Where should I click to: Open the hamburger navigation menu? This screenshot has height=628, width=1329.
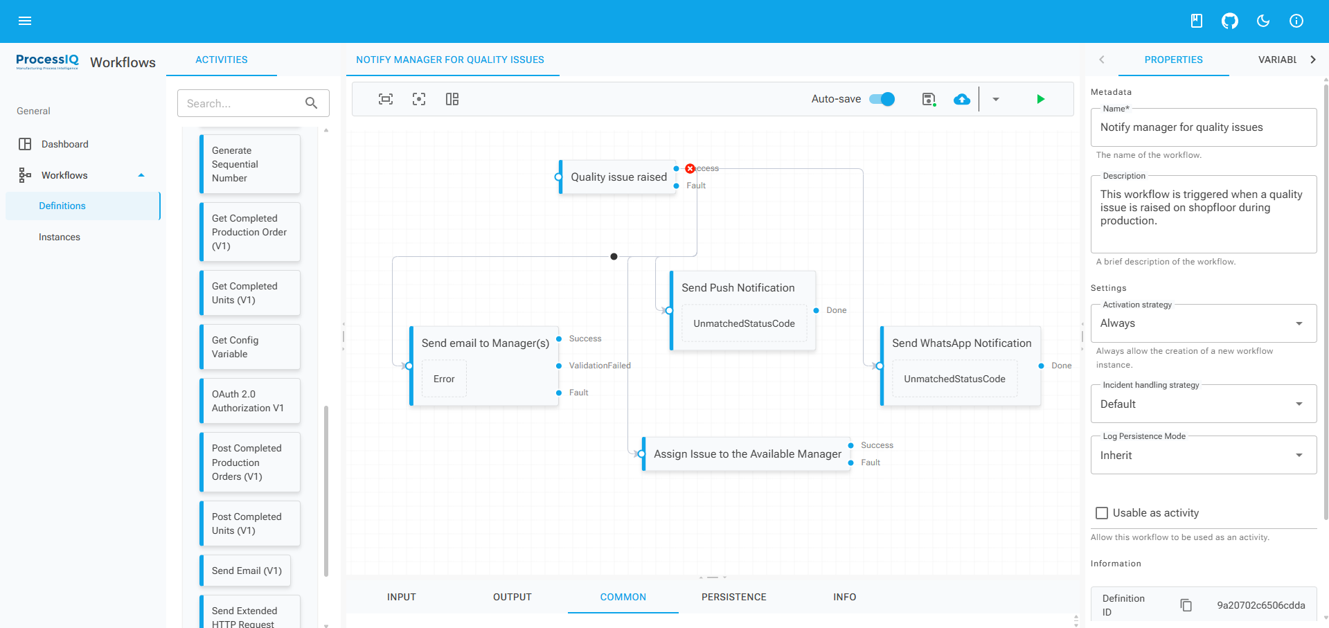pos(25,21)
